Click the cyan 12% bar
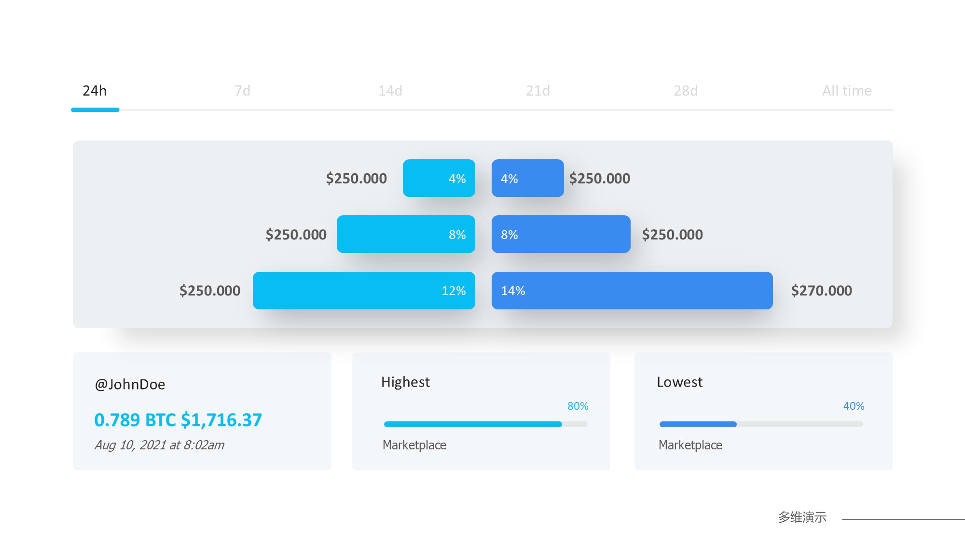Image resolution: width=965 pixels, height=543 pixels. point(364,291)
